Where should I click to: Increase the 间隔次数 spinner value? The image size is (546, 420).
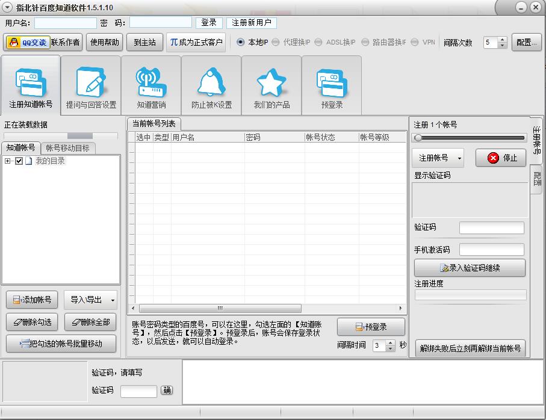click(x=502, y=40)
